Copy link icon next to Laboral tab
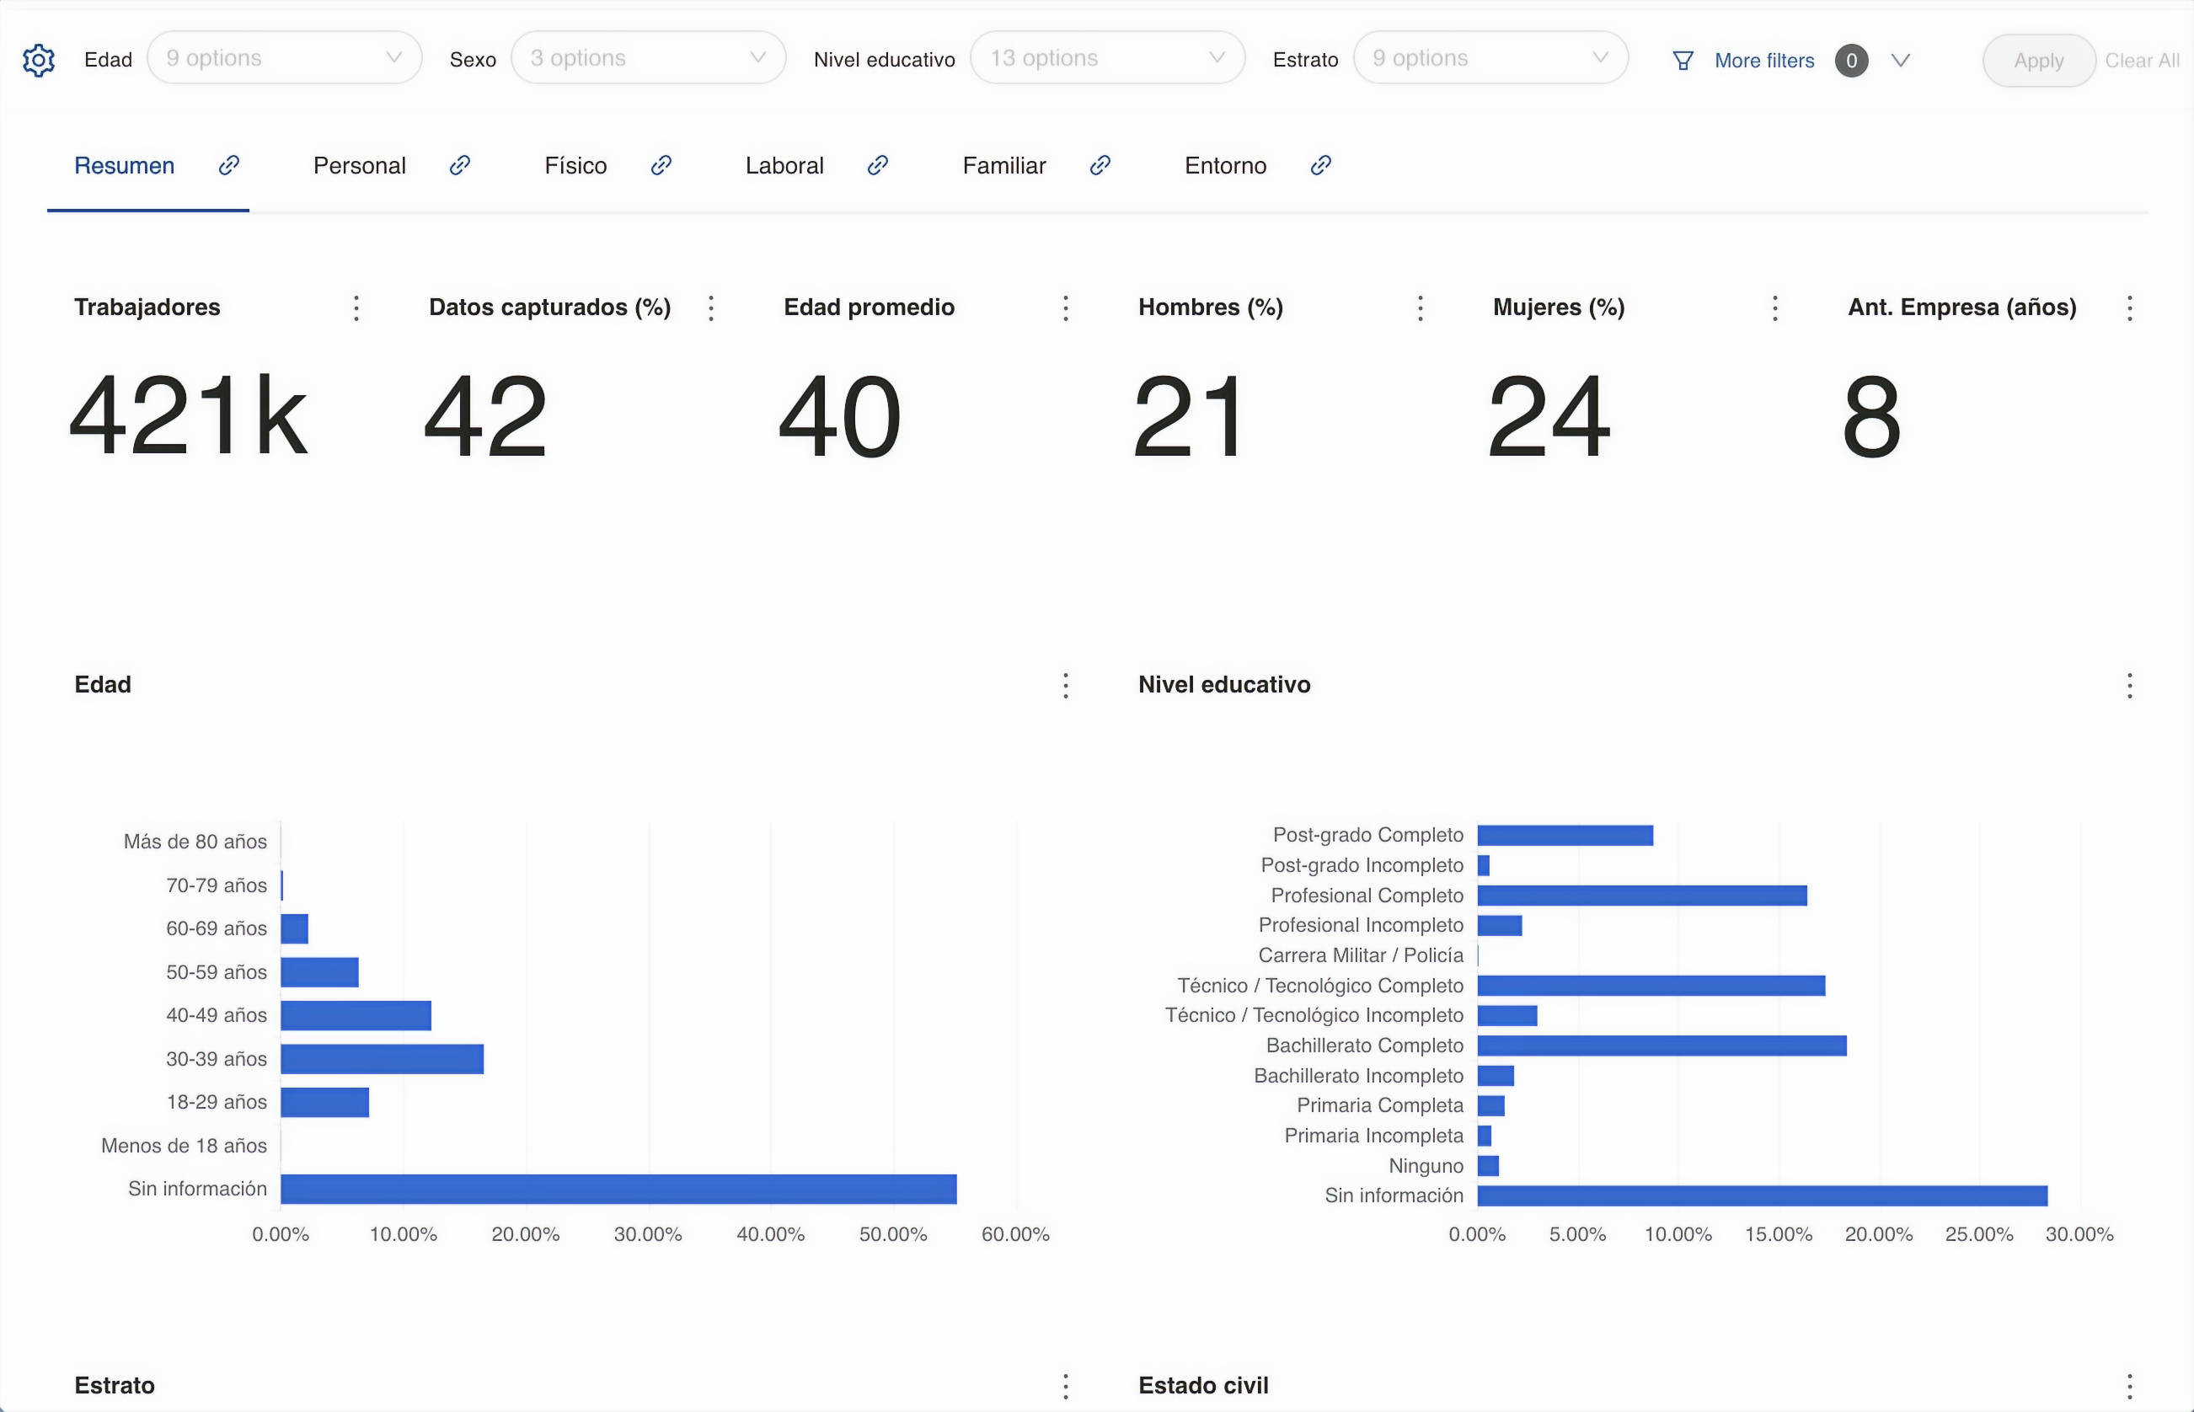Screen dimensions: 2194x1412 click(x=877, y=165)
